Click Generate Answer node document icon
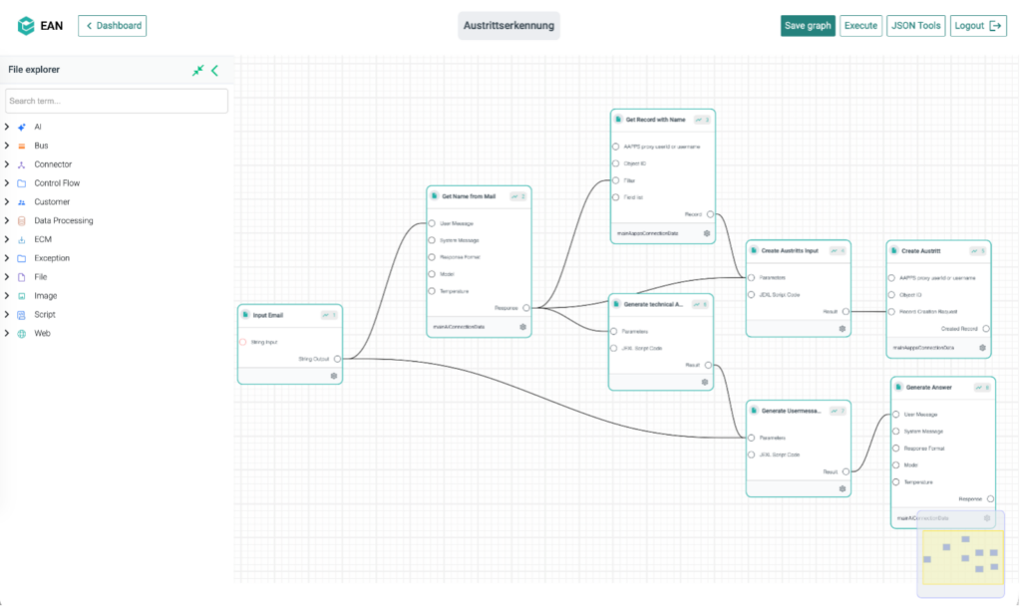The width and height of the screenshot is (1021, 608). (898, 387)
